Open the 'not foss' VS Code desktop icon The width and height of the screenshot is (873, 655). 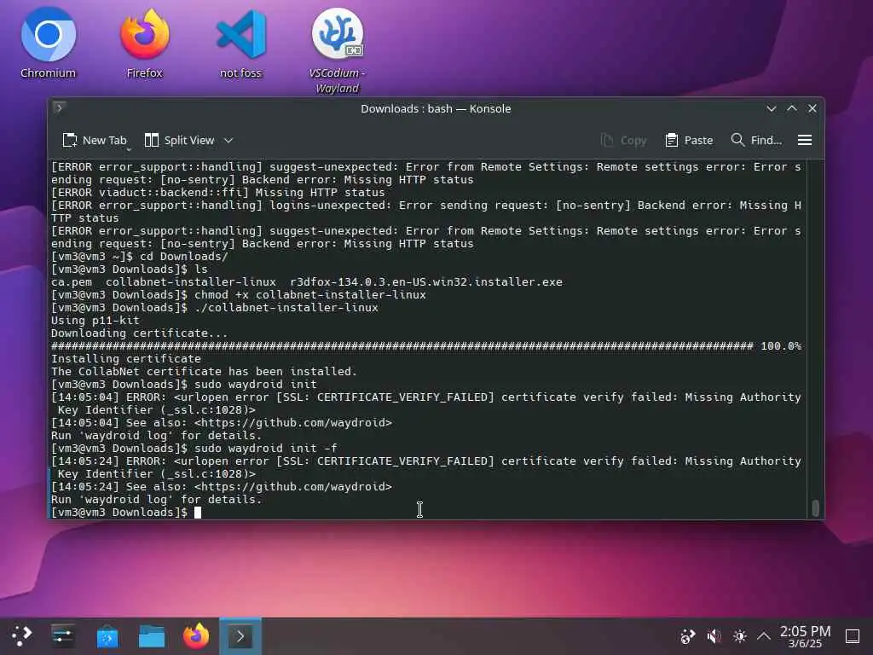pos(240,43)
